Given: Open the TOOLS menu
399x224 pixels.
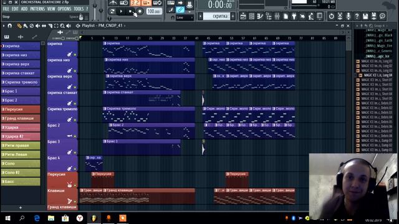Looking at the screenshot, I should coord(79,9).
